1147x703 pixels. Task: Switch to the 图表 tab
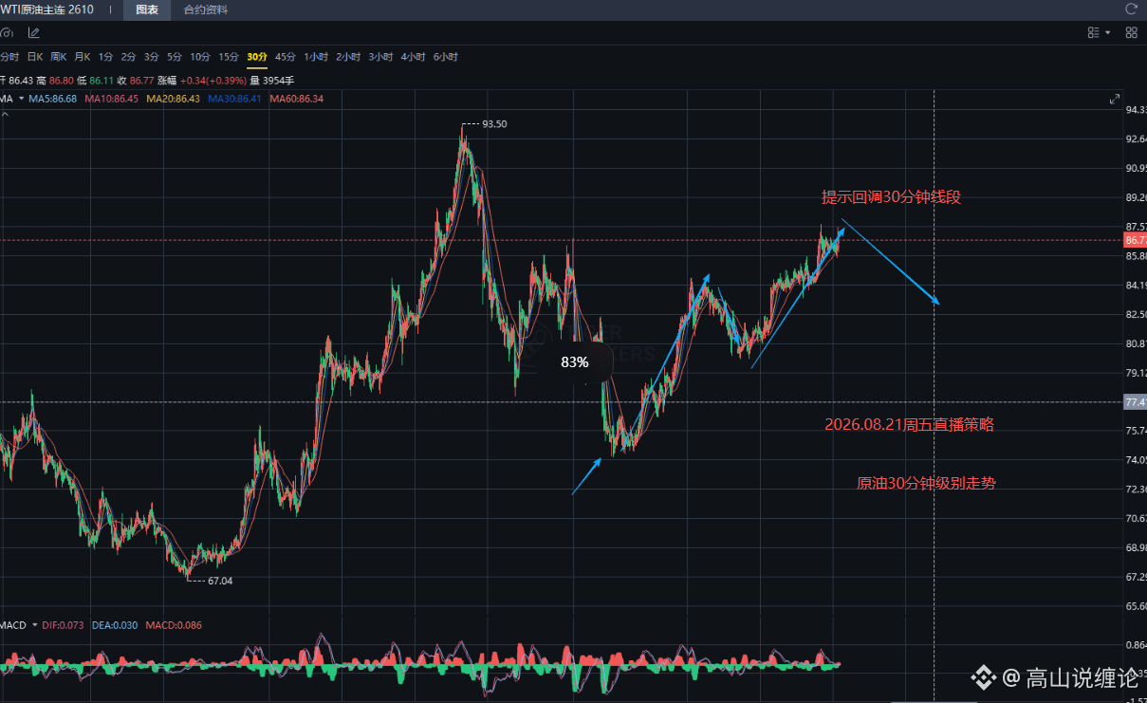point(147,10)
